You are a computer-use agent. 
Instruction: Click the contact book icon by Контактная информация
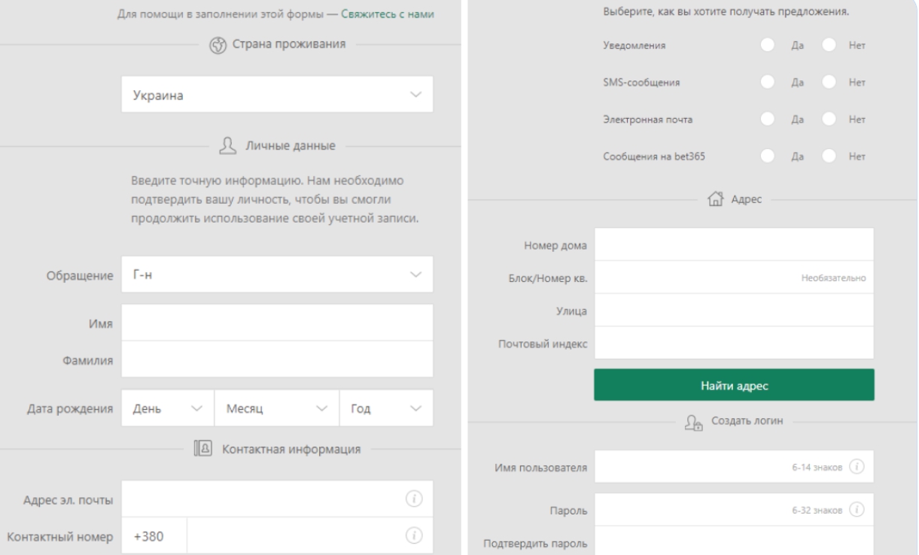click(201, 449)
